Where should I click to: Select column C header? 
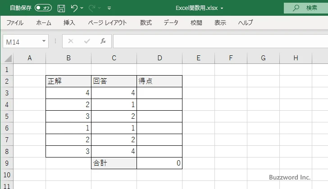114,58
